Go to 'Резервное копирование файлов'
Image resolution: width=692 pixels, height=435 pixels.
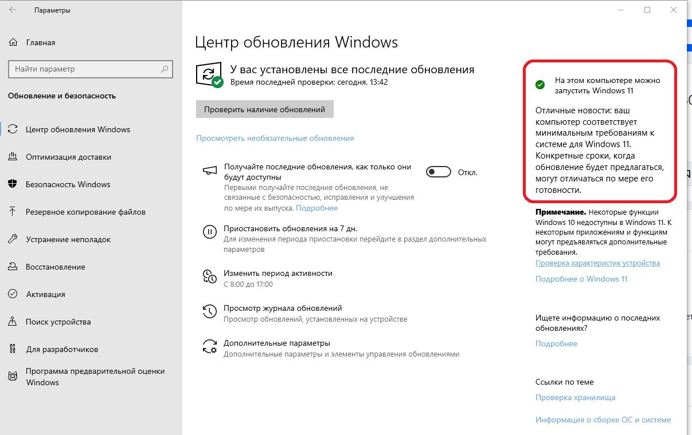tap(85, 212)
